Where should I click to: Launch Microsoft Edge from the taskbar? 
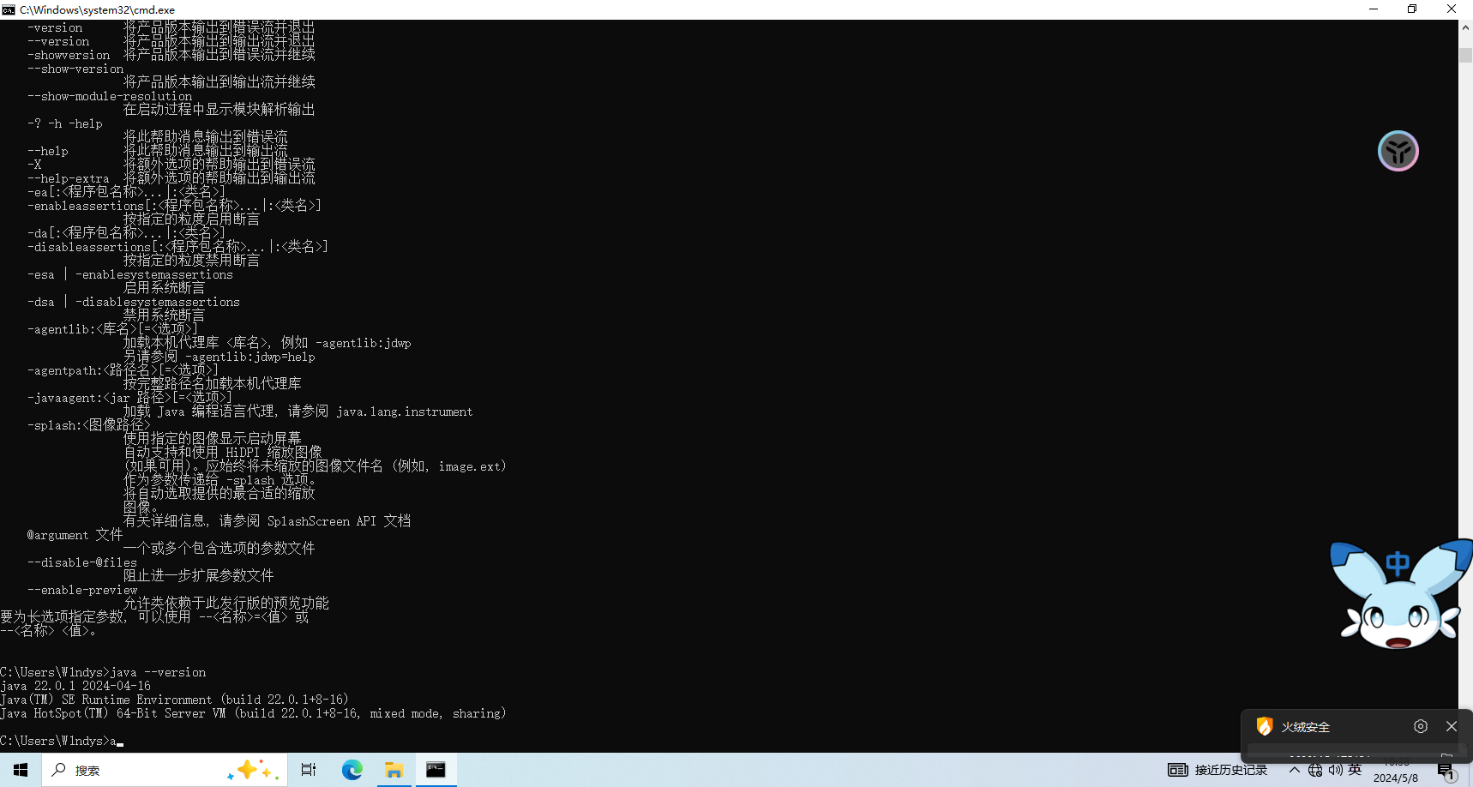tap(352, 770)
